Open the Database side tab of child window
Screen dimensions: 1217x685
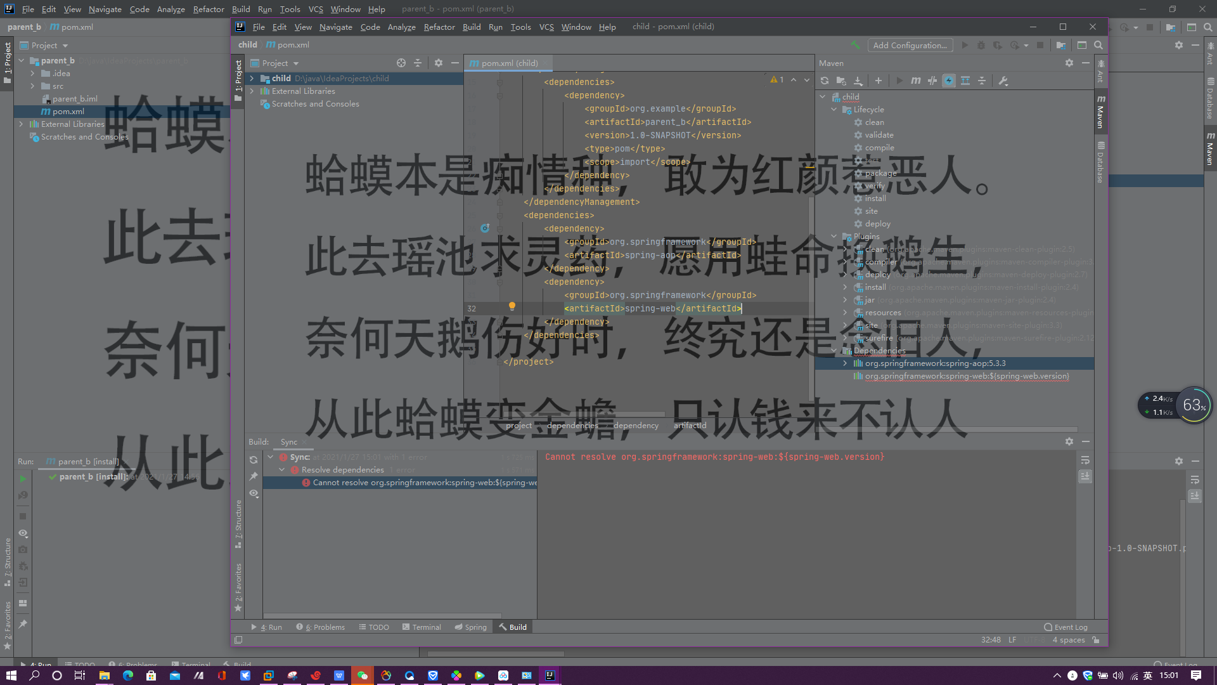point(1101,162)
